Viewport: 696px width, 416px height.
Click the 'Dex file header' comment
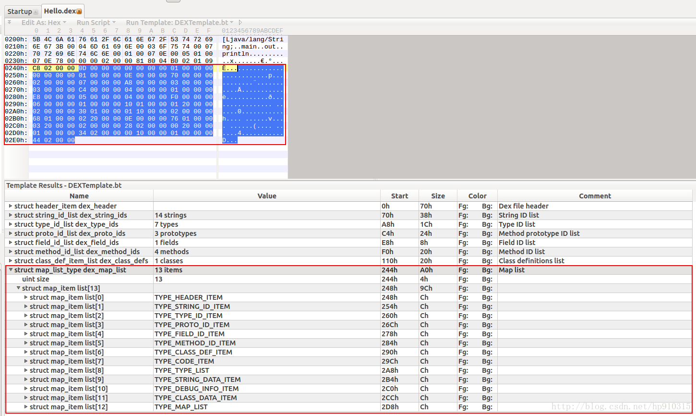[523, 206]
